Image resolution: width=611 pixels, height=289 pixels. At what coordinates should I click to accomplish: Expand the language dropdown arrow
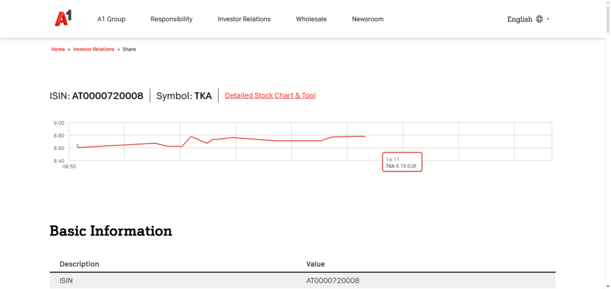[548, 19]
